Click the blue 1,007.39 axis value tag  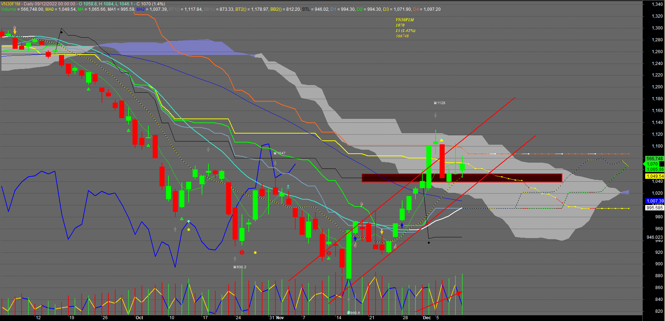(655, 201)
